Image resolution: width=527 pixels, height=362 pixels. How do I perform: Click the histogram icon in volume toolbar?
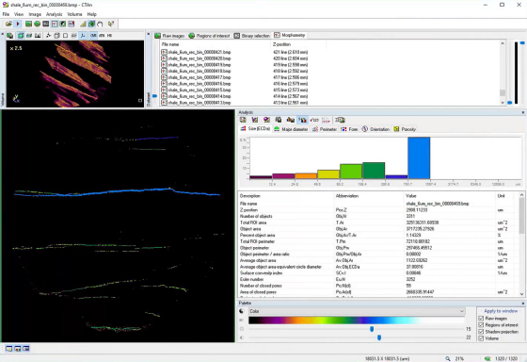[x=38, y=36]
